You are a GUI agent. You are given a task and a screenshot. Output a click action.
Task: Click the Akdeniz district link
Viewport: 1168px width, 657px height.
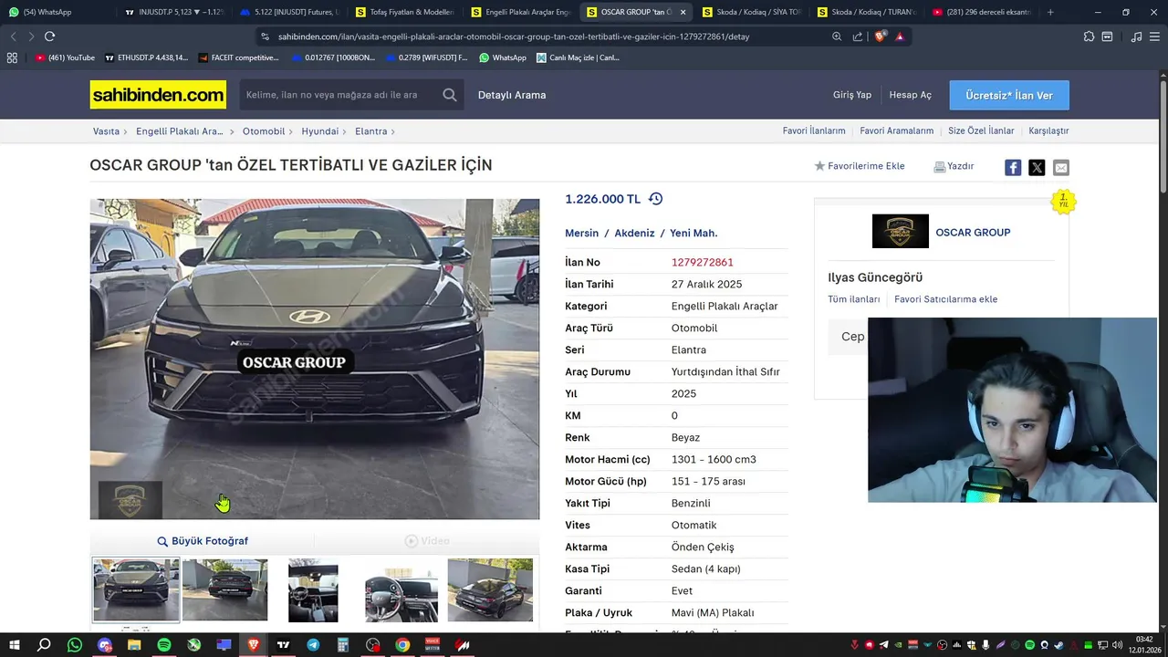[634, 233]
